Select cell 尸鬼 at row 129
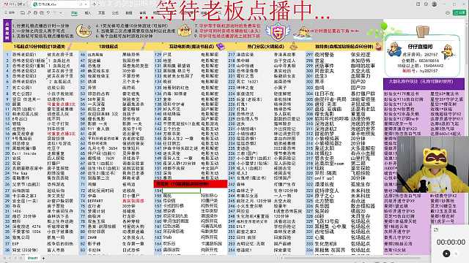Viewport: 469px width, 263px height. (167, 55)
